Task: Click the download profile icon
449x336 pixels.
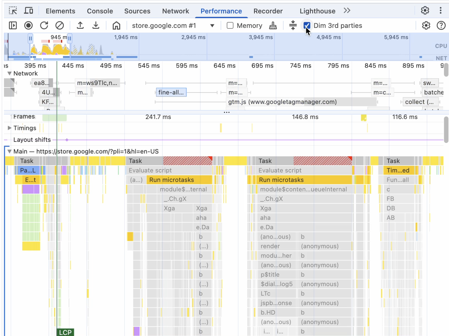Action: point(96,26)
